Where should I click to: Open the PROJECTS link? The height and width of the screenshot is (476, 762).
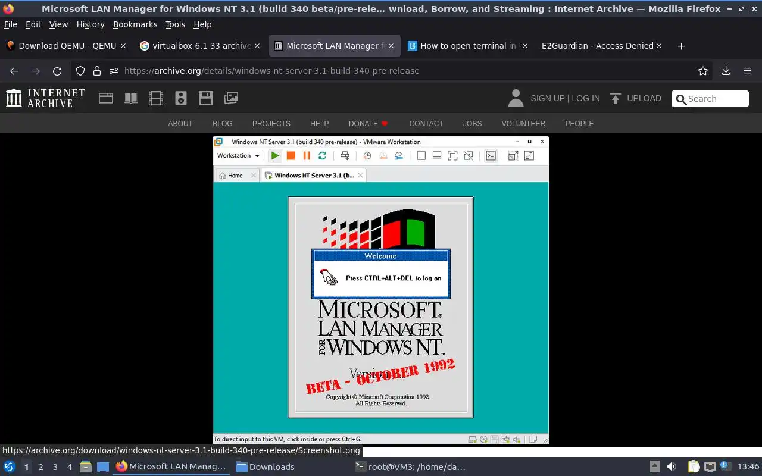[x=271, y=124]
